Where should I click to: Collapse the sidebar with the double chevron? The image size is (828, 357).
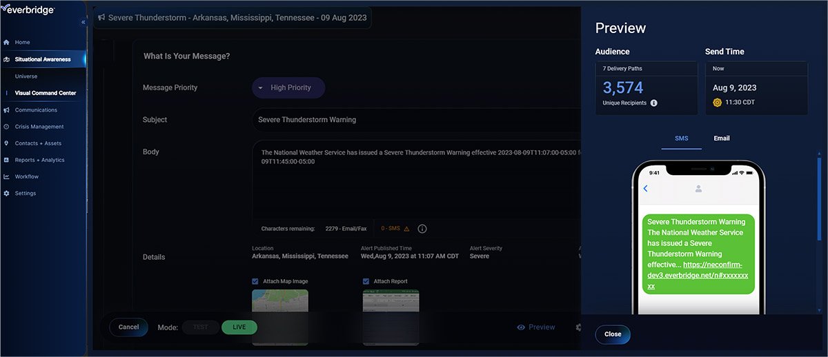click(83, 22)
